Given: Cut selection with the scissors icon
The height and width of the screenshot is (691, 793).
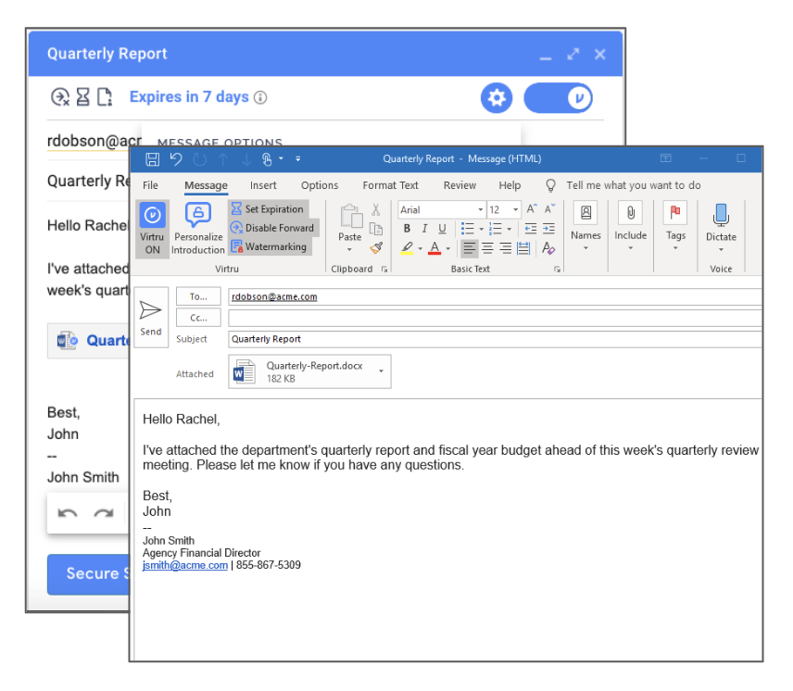Looking at the screenshot, I should point(376,209).
